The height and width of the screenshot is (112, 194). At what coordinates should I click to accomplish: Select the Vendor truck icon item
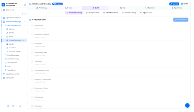[7, 44]
